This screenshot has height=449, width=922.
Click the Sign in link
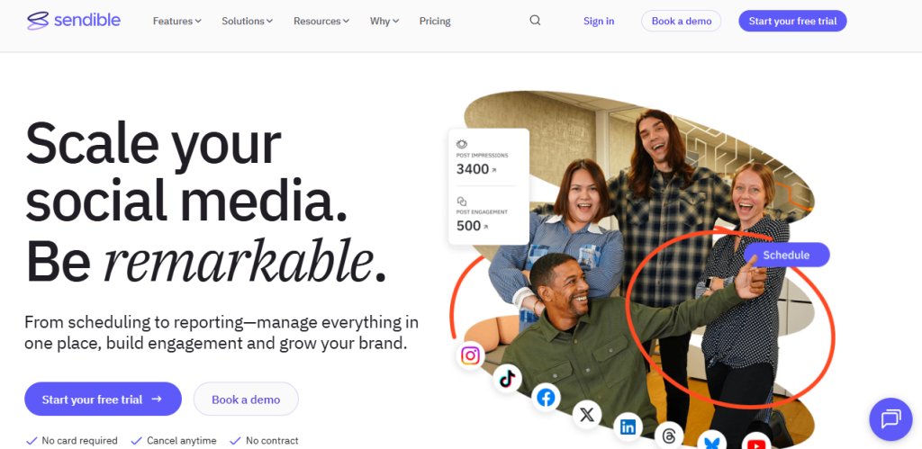599,22
